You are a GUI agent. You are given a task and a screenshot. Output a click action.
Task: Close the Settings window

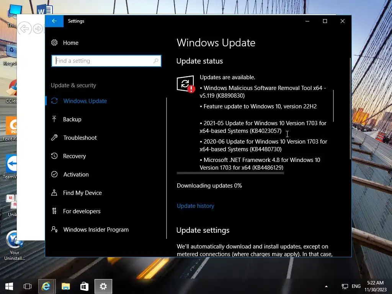(x=343, y=21)
